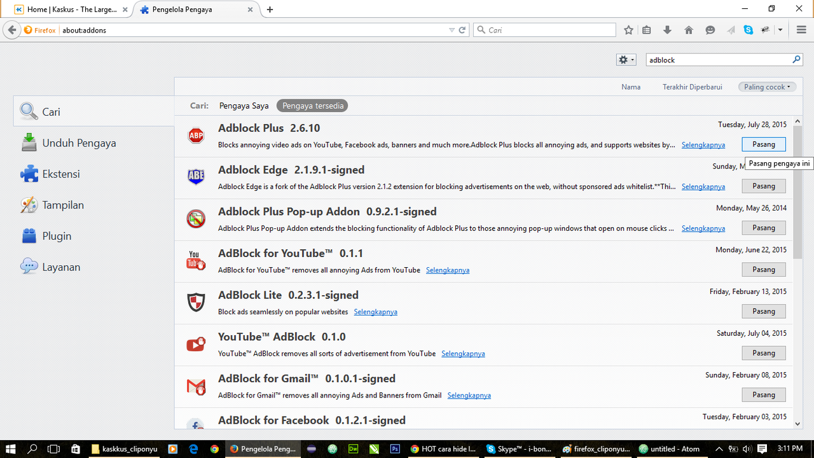The width and height of the screenshot is (814, 458).
Task: Select the Pengaya Saya search filter
Action: 244,106
